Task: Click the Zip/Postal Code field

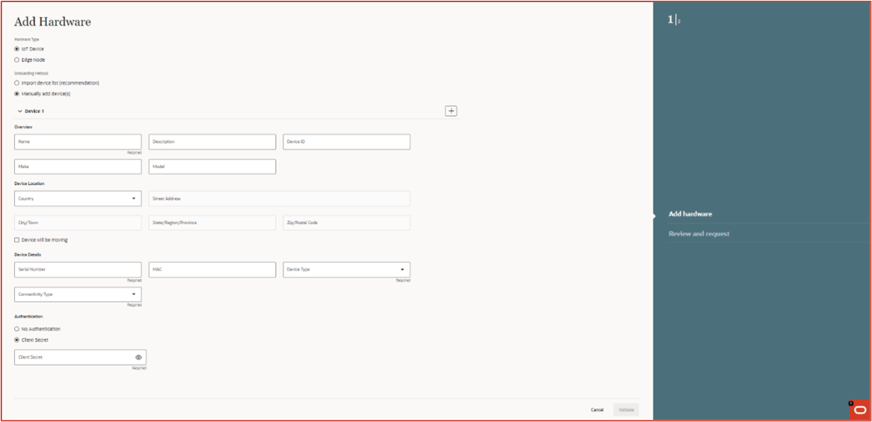Action: [x=346, y=222]
